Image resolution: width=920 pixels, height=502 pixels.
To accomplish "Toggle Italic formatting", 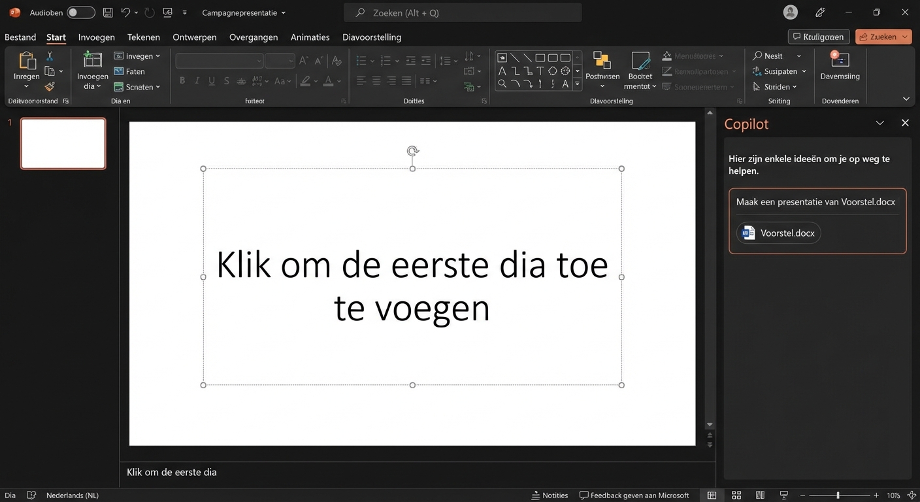I will point(197,80).
